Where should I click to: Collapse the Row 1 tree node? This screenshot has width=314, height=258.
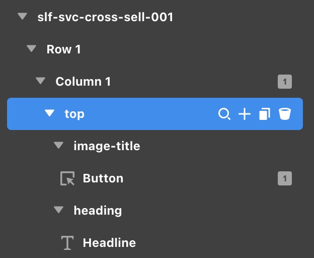[31, 49]
